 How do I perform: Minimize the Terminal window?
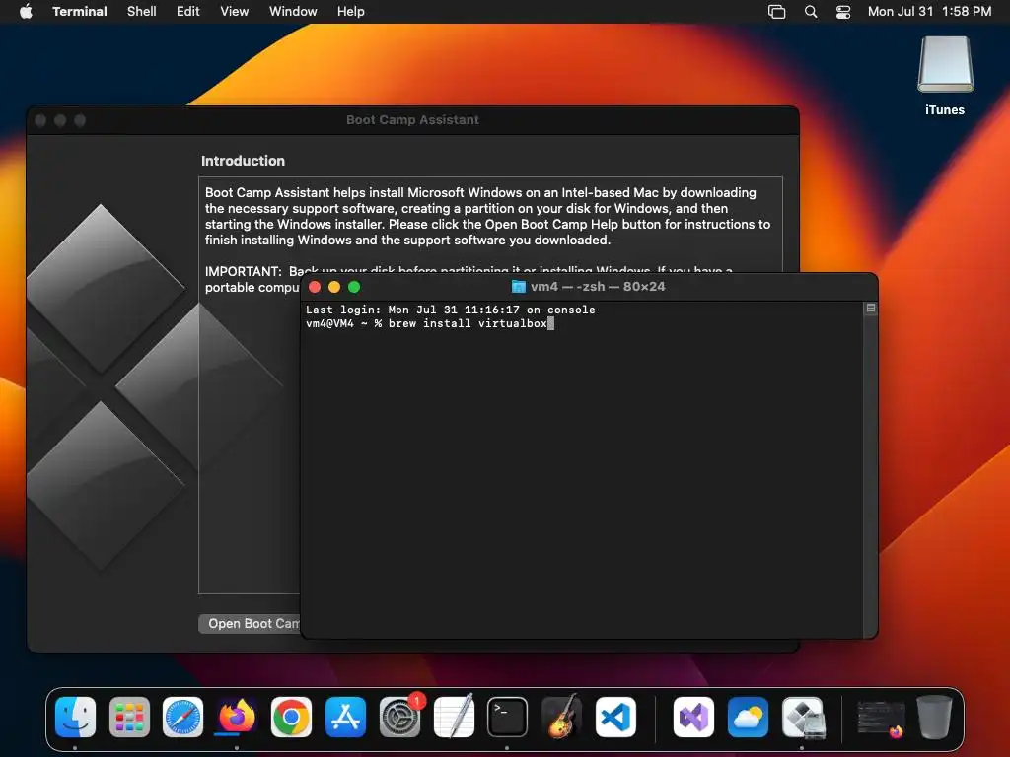tap(334, 287)
